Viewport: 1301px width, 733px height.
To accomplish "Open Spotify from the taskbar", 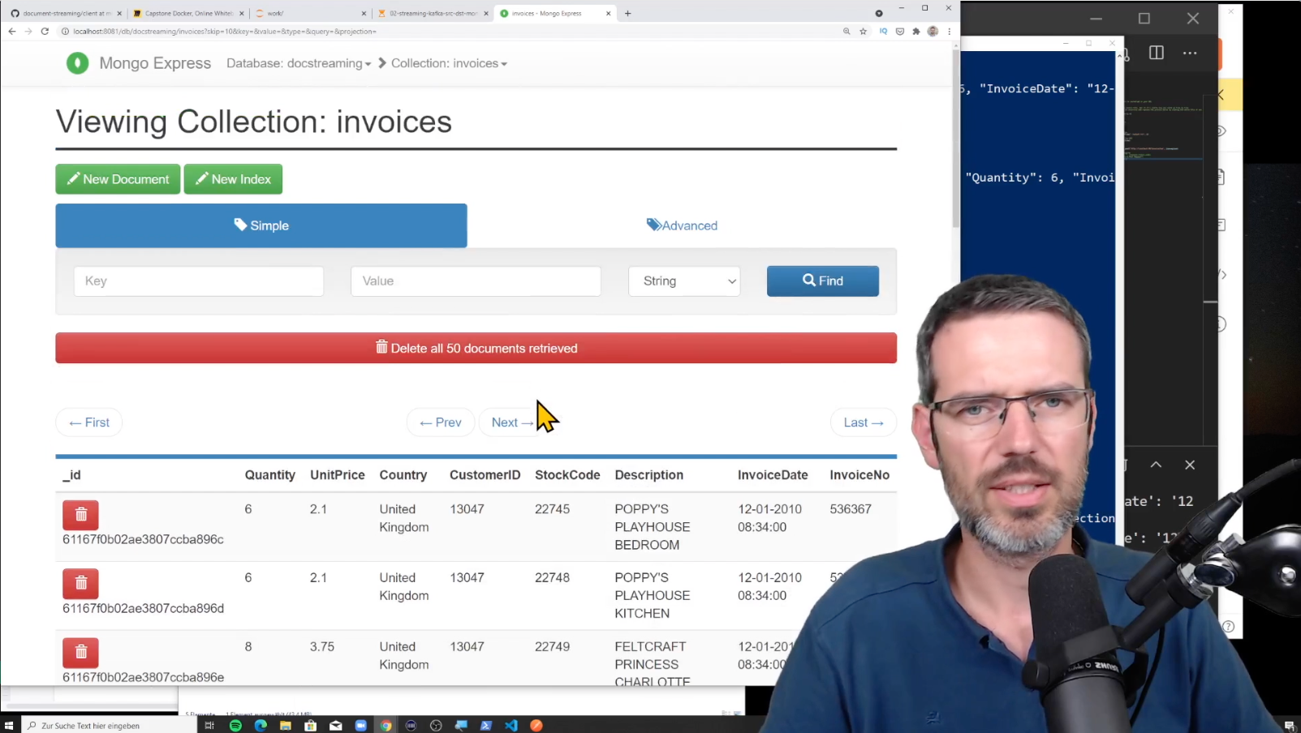I will point(235,726).
